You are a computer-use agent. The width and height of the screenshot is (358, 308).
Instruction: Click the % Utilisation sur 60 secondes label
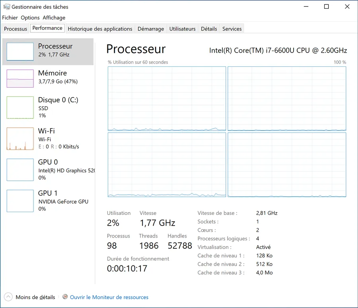coord(138,62)
